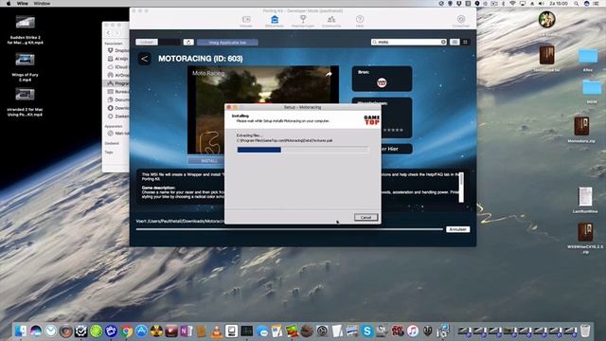Select the LastRunWine document on the desktop
Viewport: 606px width, 341px height.
click(x=585, y=200)
